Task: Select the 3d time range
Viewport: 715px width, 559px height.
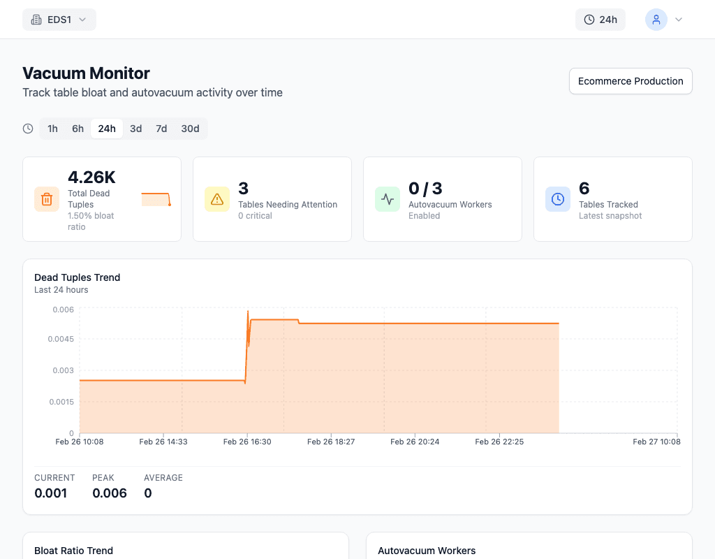Action: pyautogui.click(x=135, y=129)
